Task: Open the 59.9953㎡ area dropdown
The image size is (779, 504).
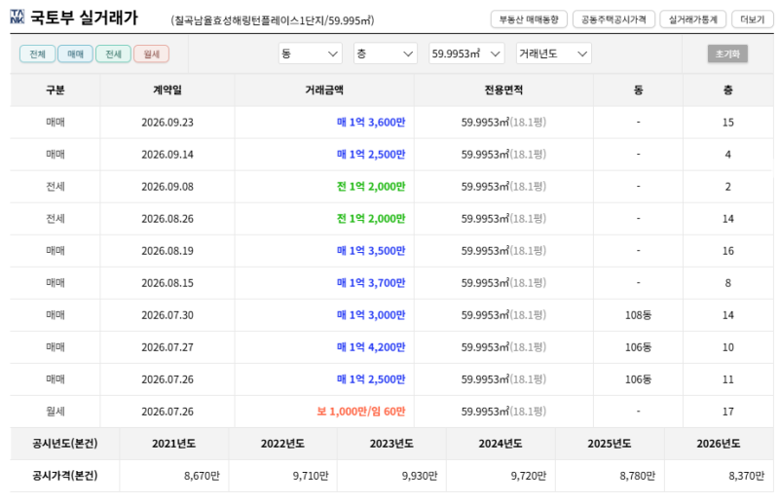Action: coord(466,54)
